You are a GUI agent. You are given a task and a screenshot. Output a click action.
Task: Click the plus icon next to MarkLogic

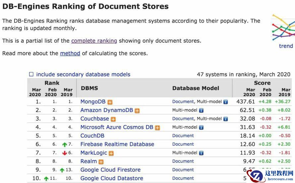click(x=111, y=153)
